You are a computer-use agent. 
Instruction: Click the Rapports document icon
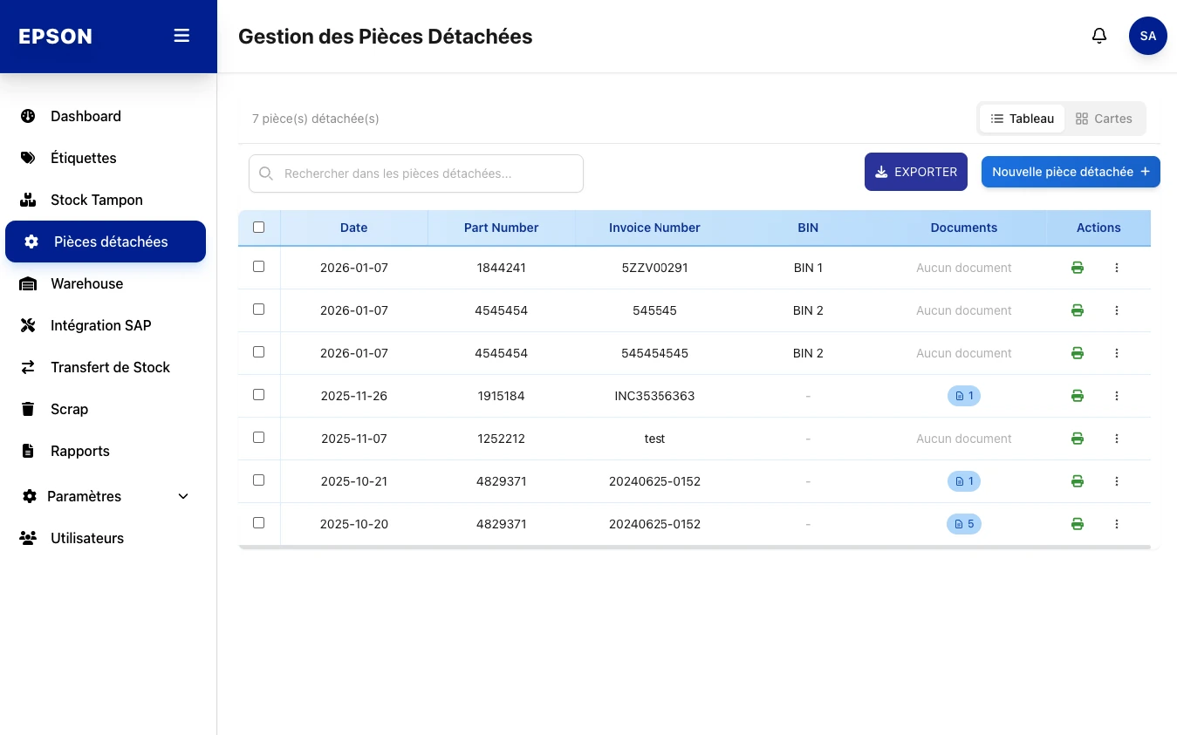click(x=28, y=451)
